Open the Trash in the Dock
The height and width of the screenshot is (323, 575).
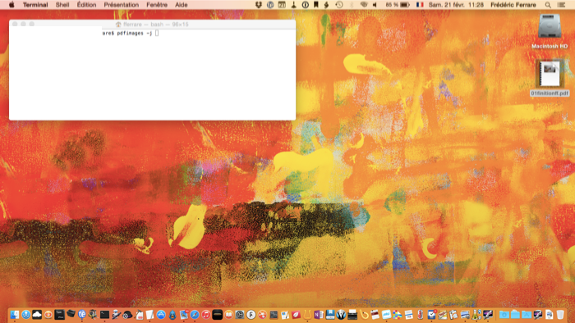560,315
